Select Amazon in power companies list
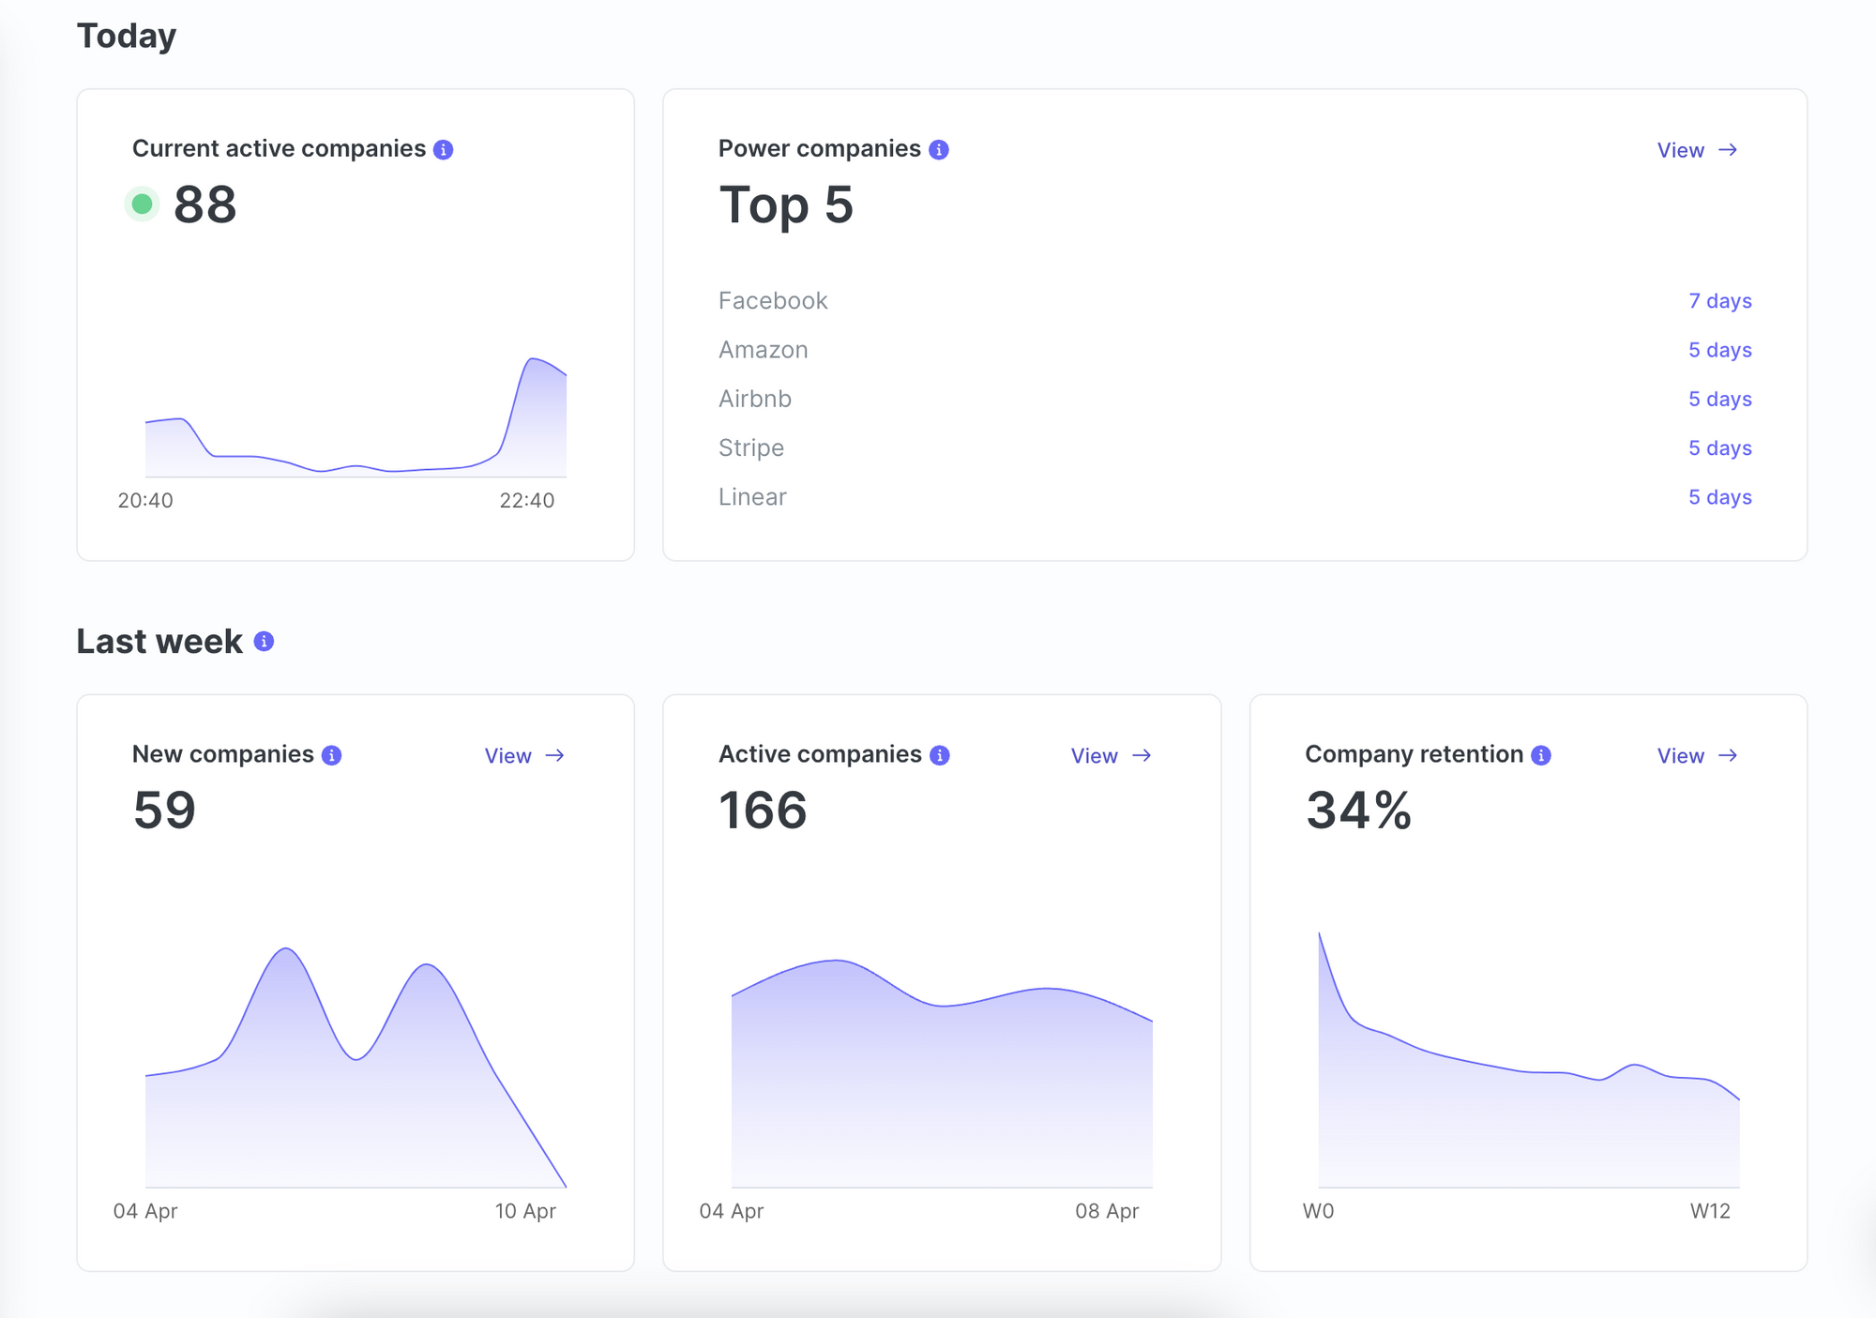This screenshot has height=1318, width=1876. pos(763,350)
